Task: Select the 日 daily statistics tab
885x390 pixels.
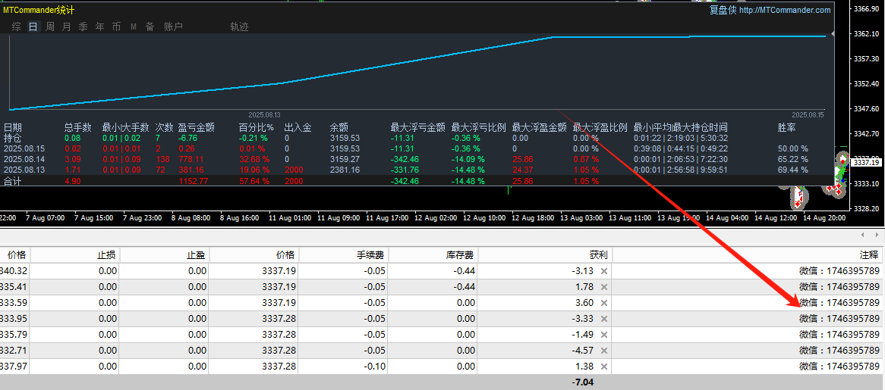Action: pyautogui.click(x=33, y=27)
